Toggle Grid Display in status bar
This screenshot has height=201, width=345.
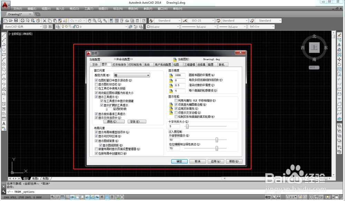[x=62, y=197]
